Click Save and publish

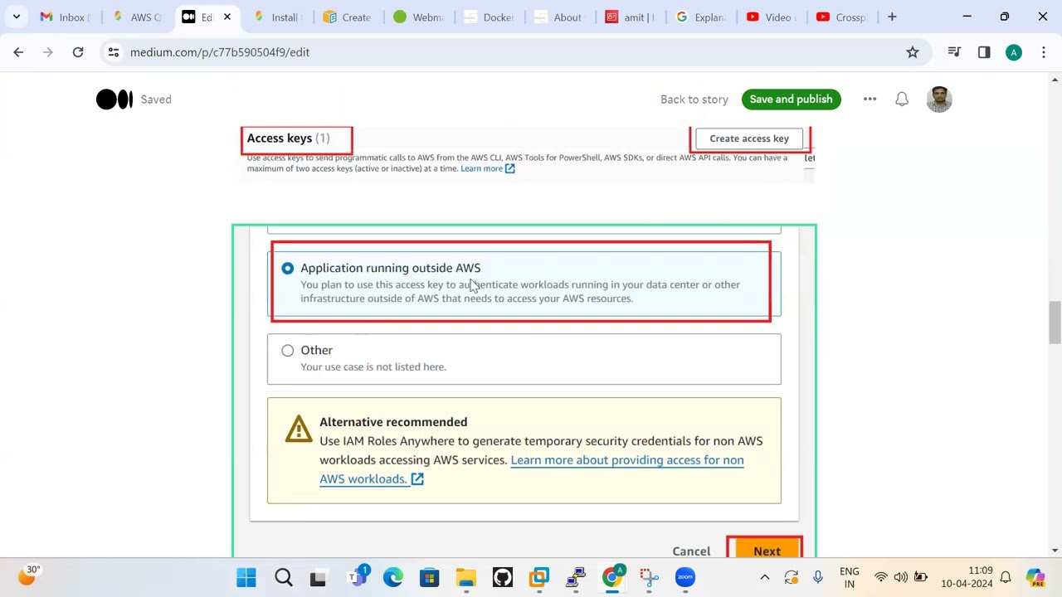(791, 99)
